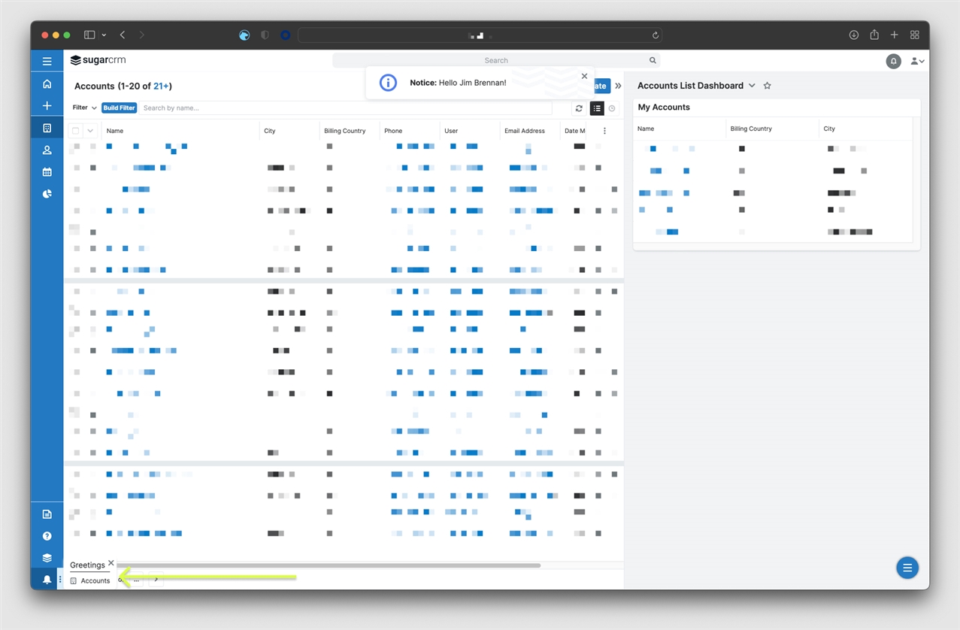
Task: Switch list density using the list view toggle
Action: click(597, 108)
